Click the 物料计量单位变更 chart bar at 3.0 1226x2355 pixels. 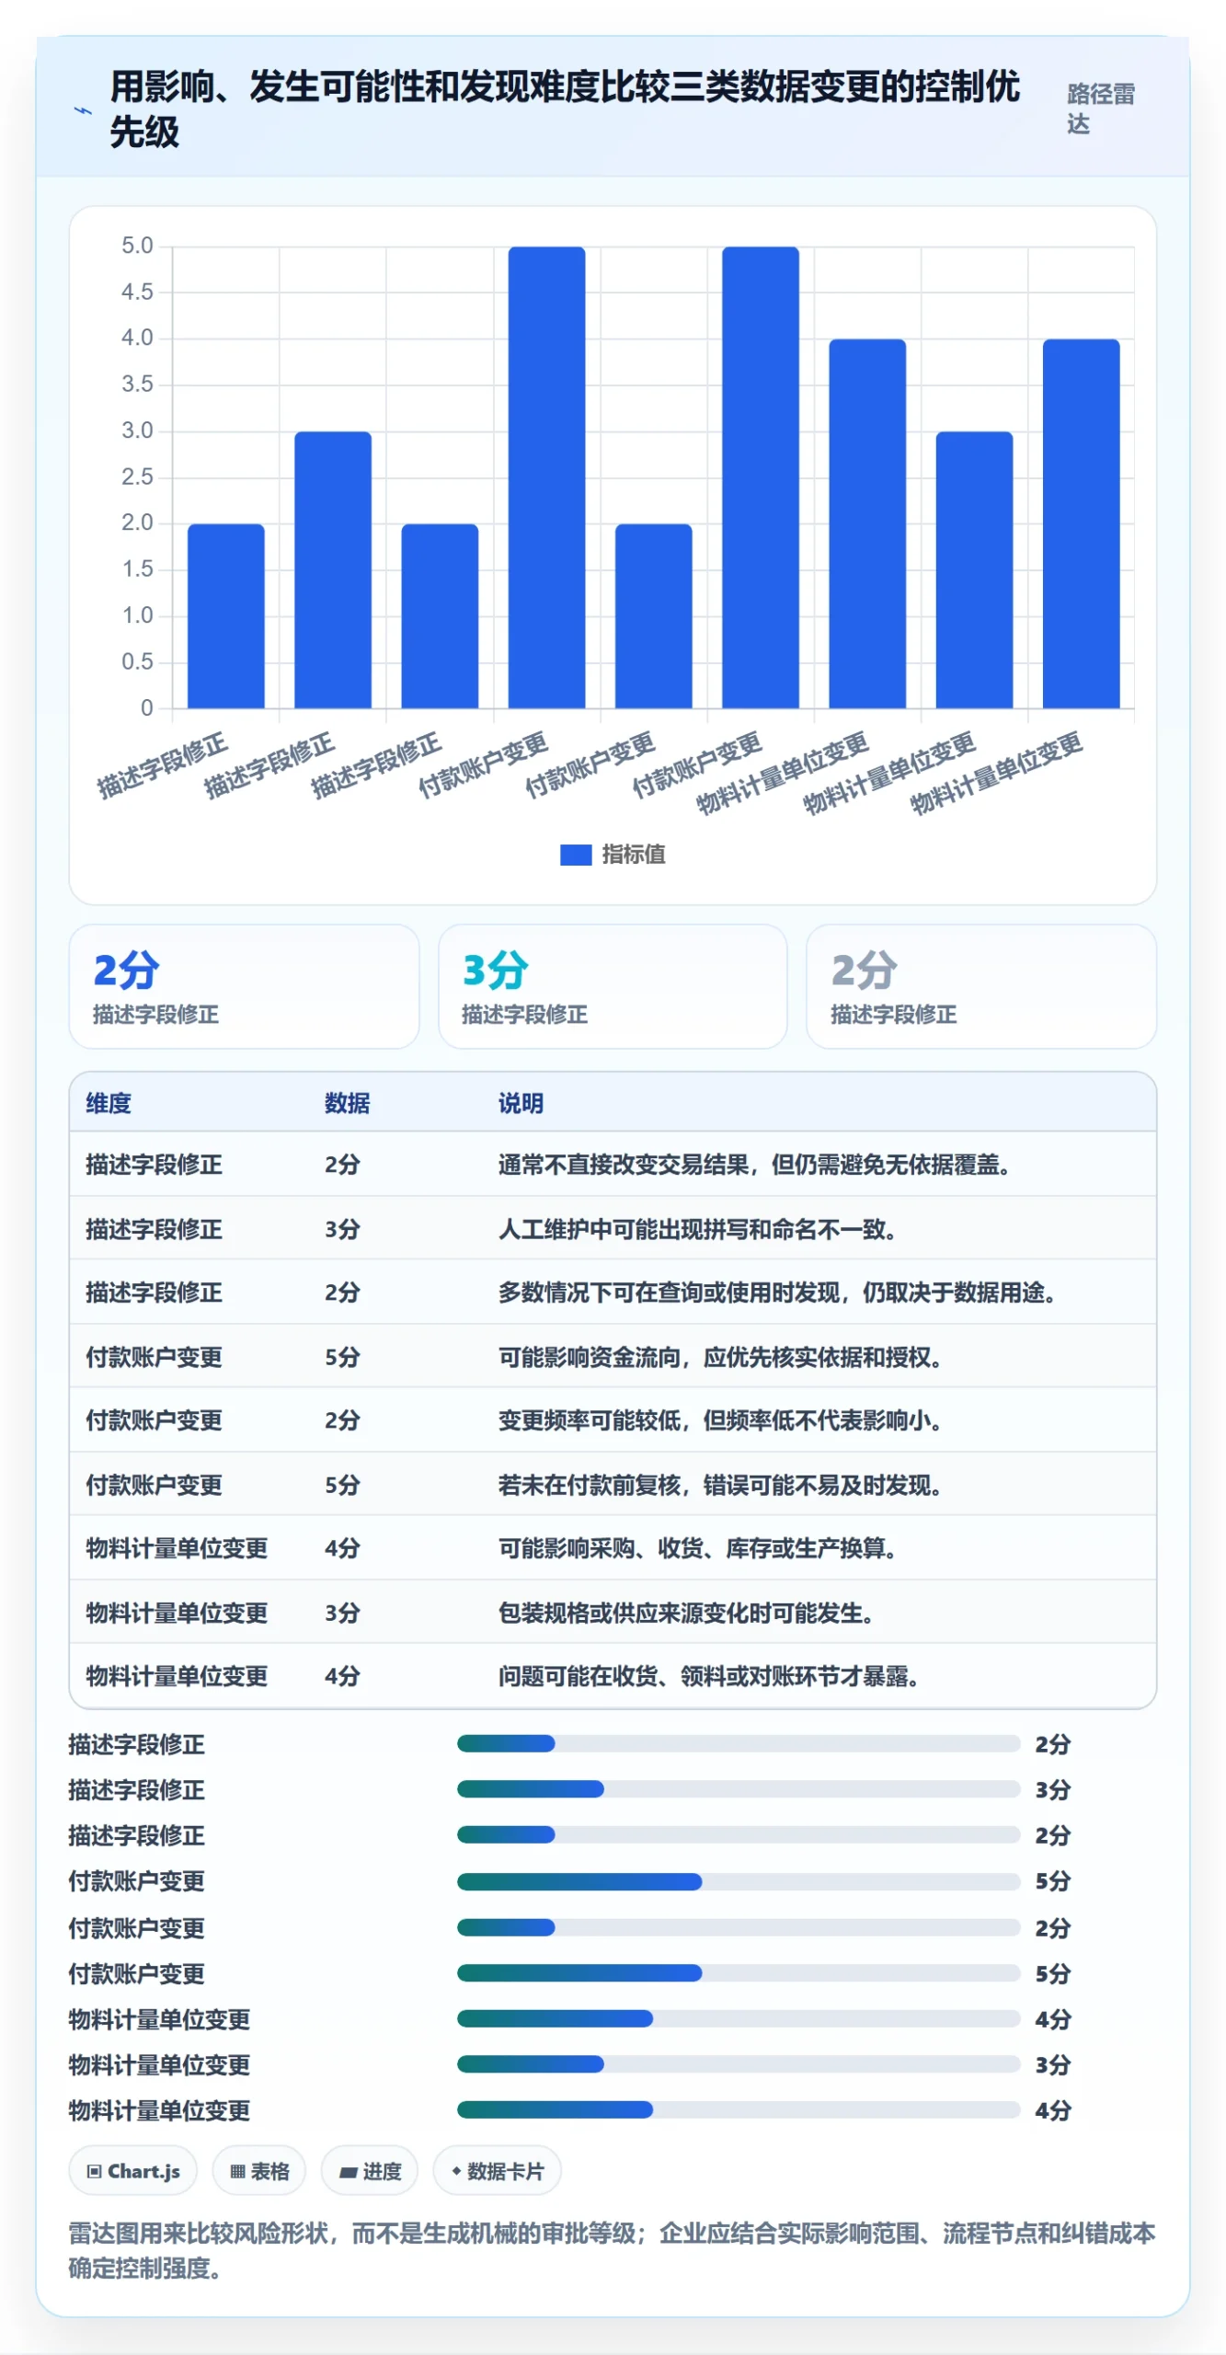pos(974,569)
